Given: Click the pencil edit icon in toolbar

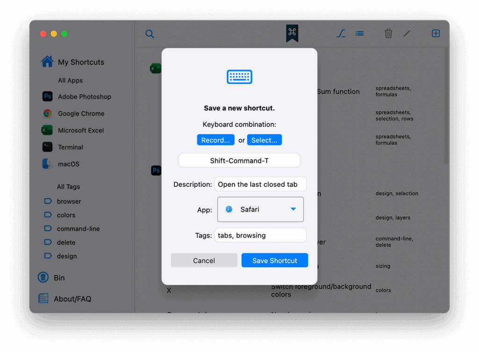Looking at the screenshot, I should [406, 33].
